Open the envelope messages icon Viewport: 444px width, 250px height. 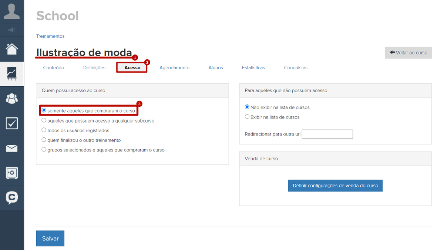12,148
